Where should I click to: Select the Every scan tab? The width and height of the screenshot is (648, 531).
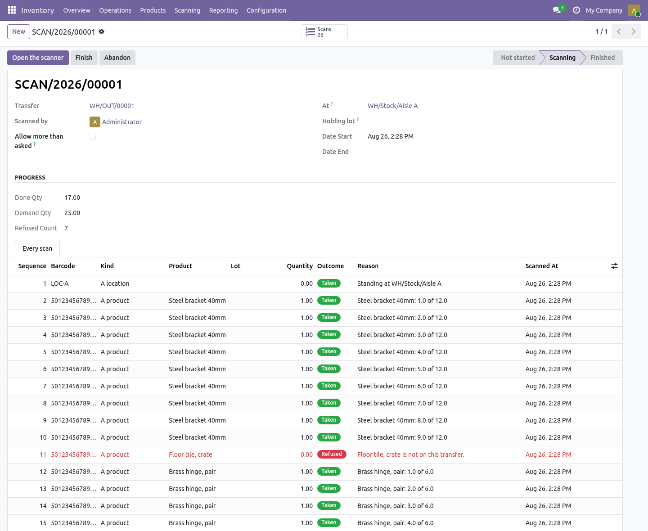pyautogui.click(x=37, y=248)
